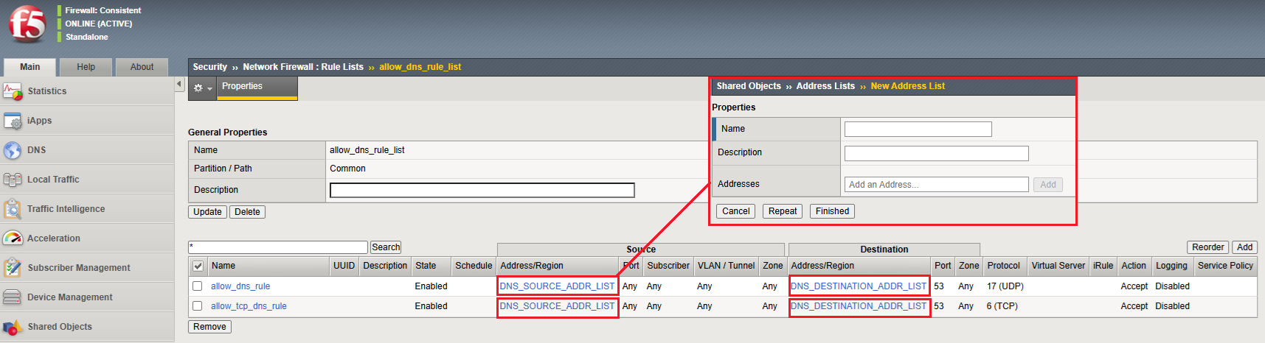Click the F5 logo icon
The image size is (1265, 343).
click(x=27, y=24)
